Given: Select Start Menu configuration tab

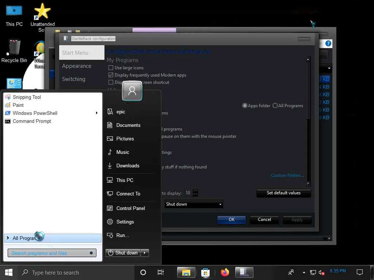Looking at the screenshot, I should coord(81,52).
